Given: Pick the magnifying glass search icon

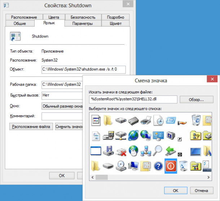Looking at the screenshot, I should coord(158,150).
